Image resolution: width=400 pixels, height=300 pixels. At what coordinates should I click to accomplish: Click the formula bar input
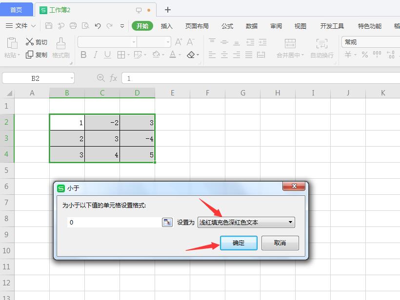click(260, 78)
